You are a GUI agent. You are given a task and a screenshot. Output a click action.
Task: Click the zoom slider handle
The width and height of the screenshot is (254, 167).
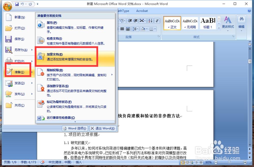click(x=229, y=162)
